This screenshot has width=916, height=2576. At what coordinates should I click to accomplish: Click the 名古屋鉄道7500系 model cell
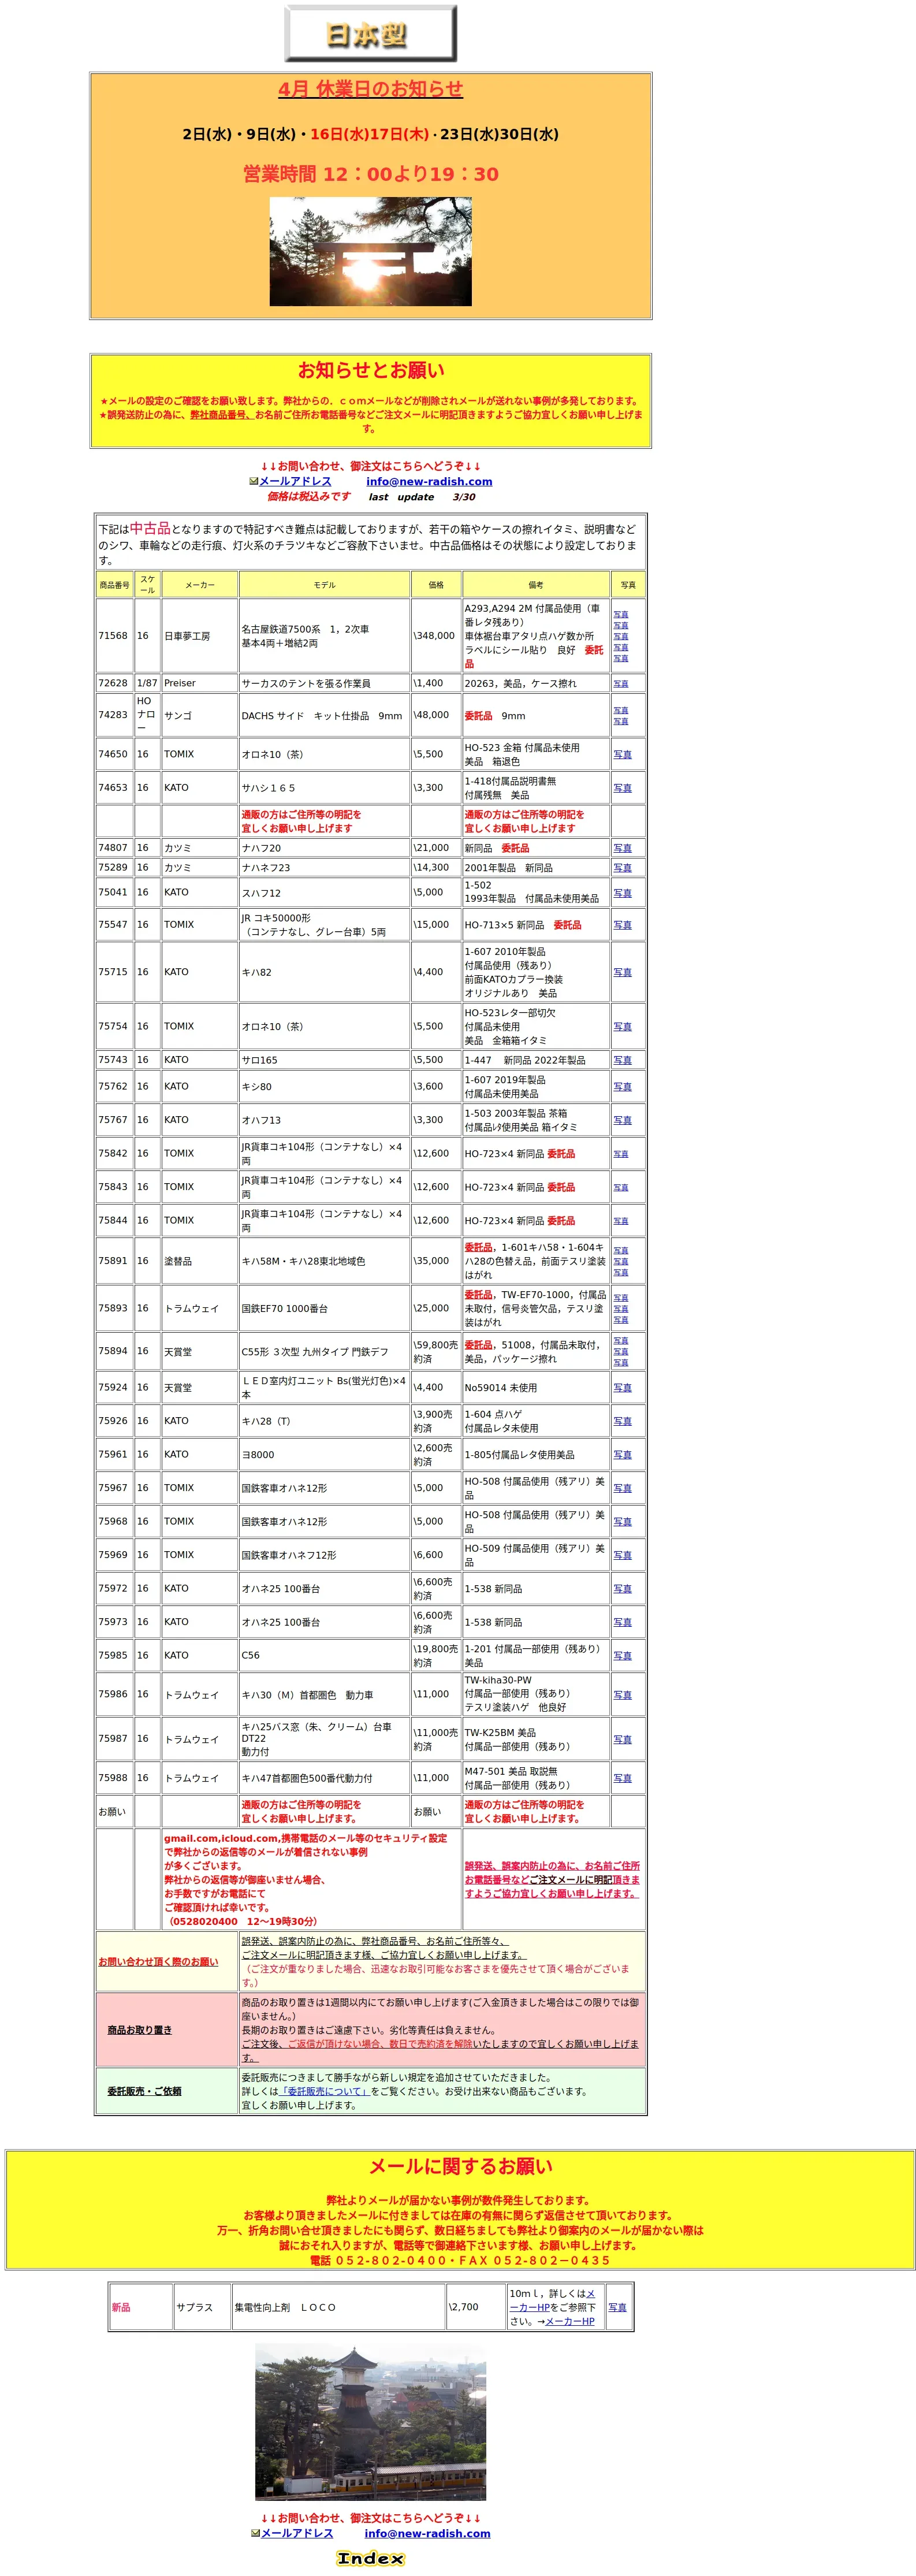click(325, 636)
